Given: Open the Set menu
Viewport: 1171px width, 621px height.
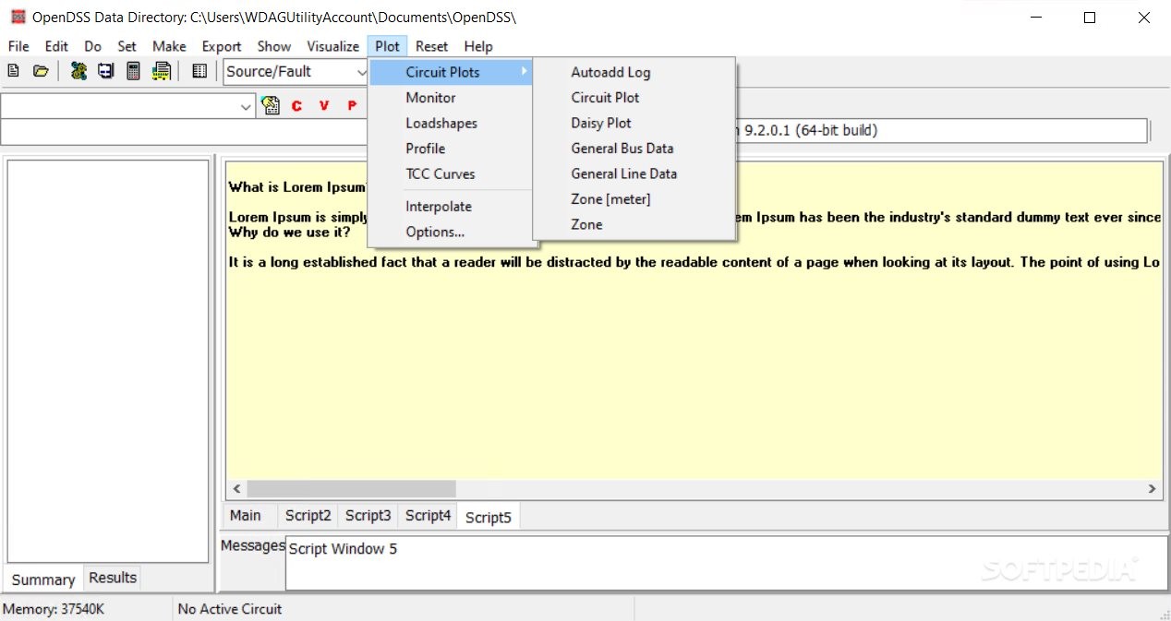Looking at the screenshot, I should [x=127, y=46].
